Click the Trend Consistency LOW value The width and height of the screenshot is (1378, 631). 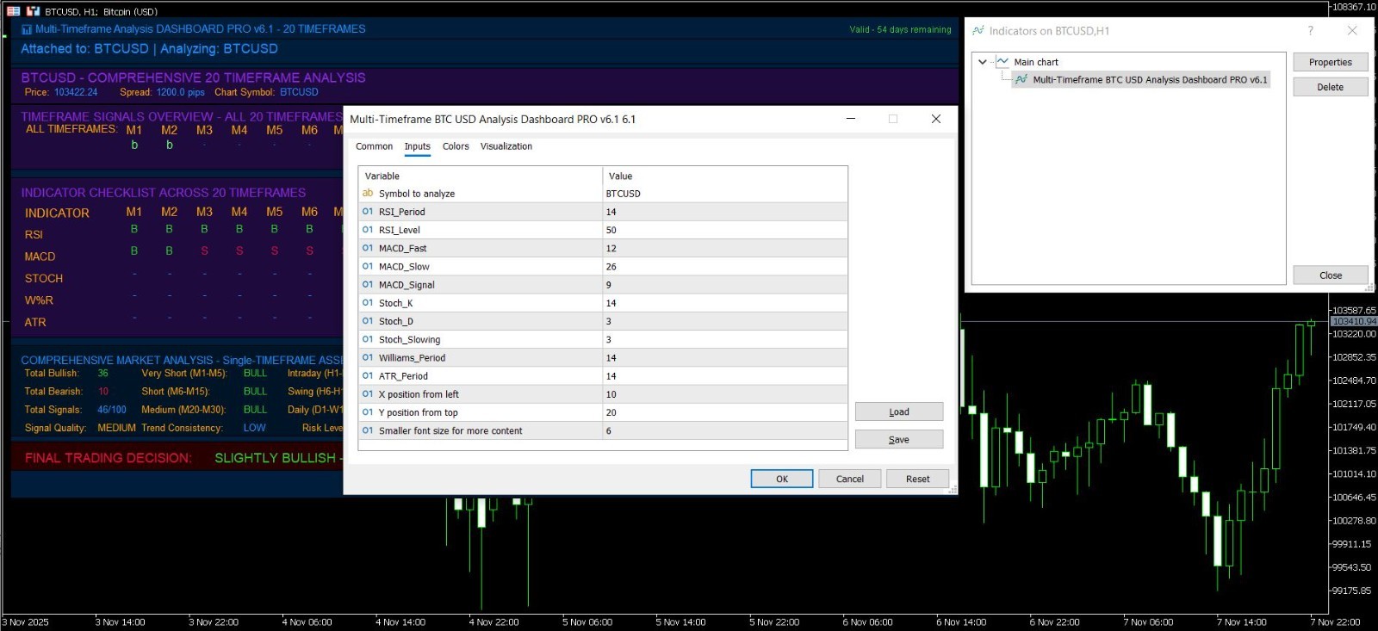[x=254, y=428]
